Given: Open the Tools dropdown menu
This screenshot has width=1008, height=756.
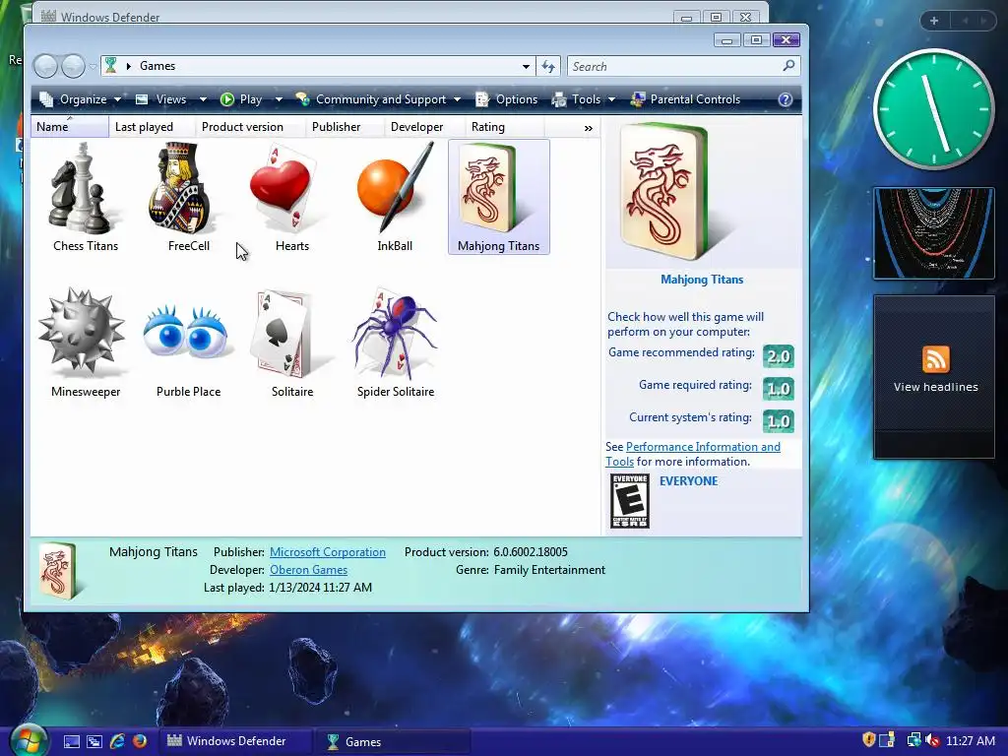Looking at the screenshot, I should pyautogui.click(x=584, y=99).
